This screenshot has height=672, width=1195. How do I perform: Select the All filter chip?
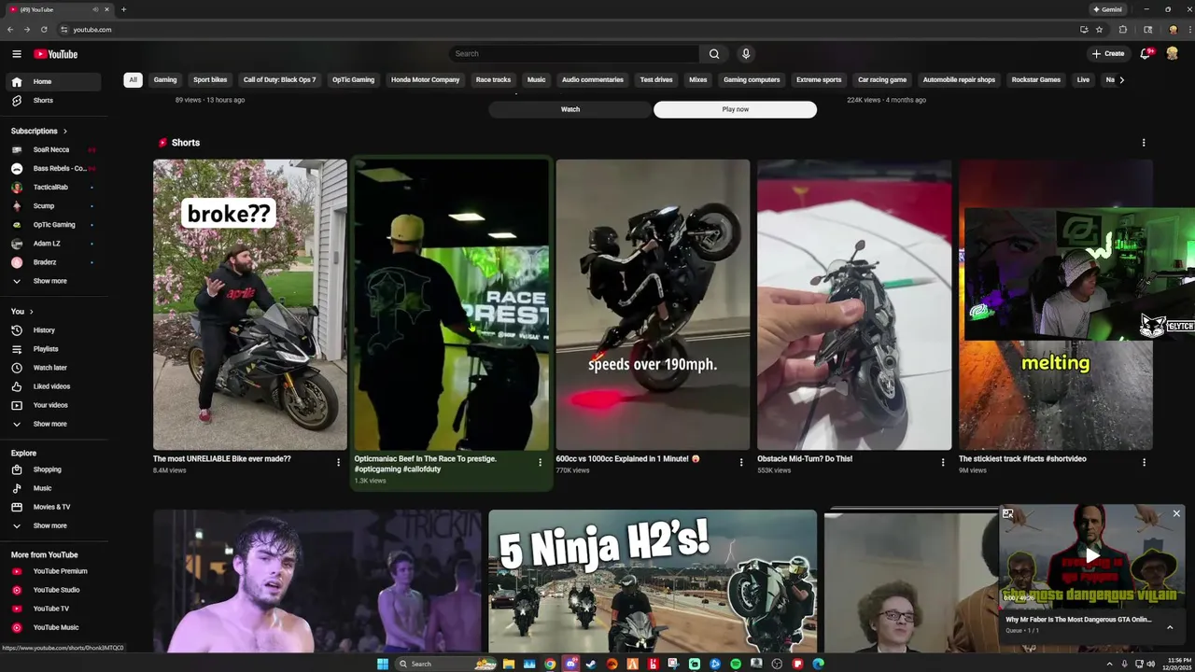click(x=133, y=79)
